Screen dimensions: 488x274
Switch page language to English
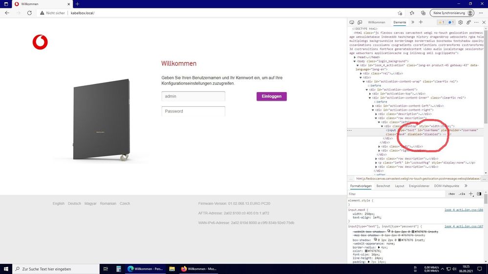pyautogui.click(x=59, y=203)
